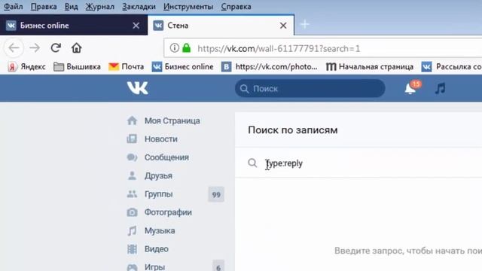
Task: Click the Игры gamepad icon
Action: (133, 267)
